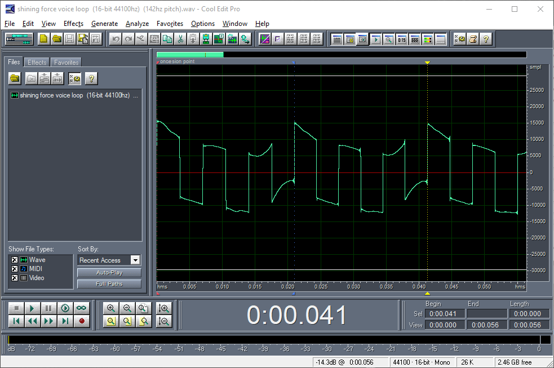This screenshot has width=554, height=368.
Task: Open file in the Files panel
Action: click(15, 78)
